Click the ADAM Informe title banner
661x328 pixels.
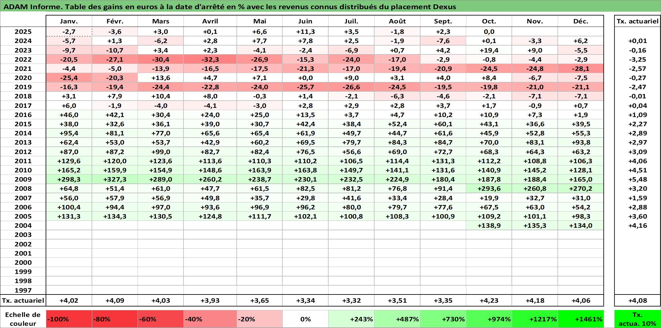coord(330,7)
